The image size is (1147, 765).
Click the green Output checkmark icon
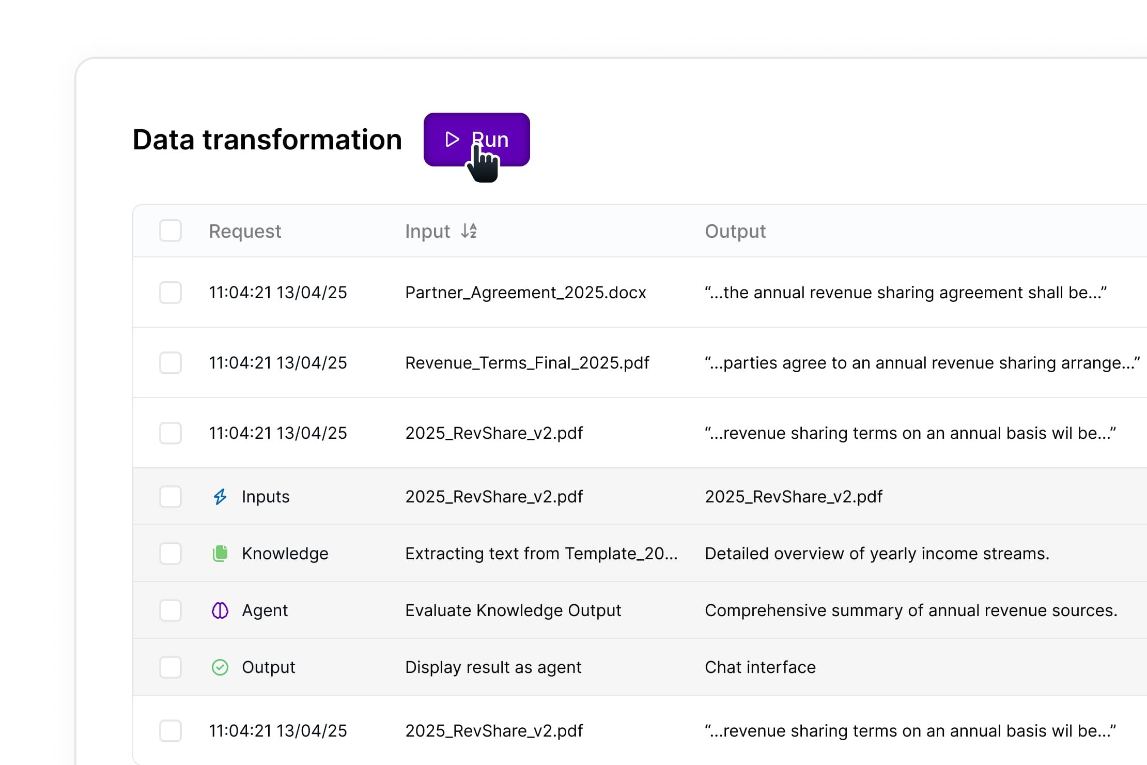point(220,667)
